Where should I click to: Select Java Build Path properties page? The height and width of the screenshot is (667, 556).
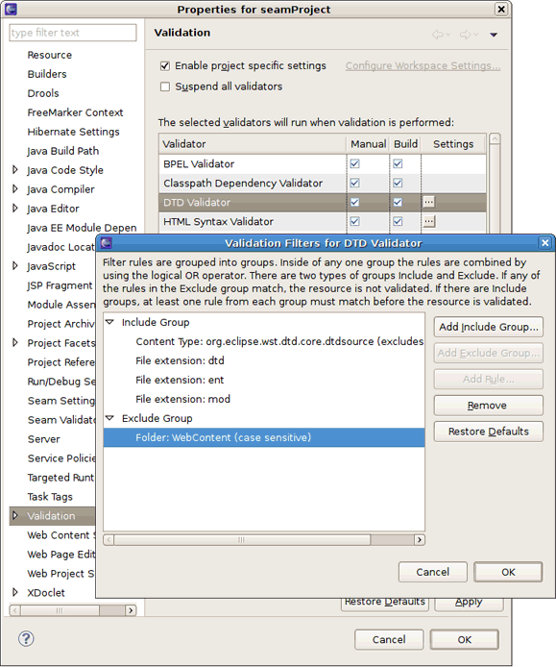click(x=63, y=151)
